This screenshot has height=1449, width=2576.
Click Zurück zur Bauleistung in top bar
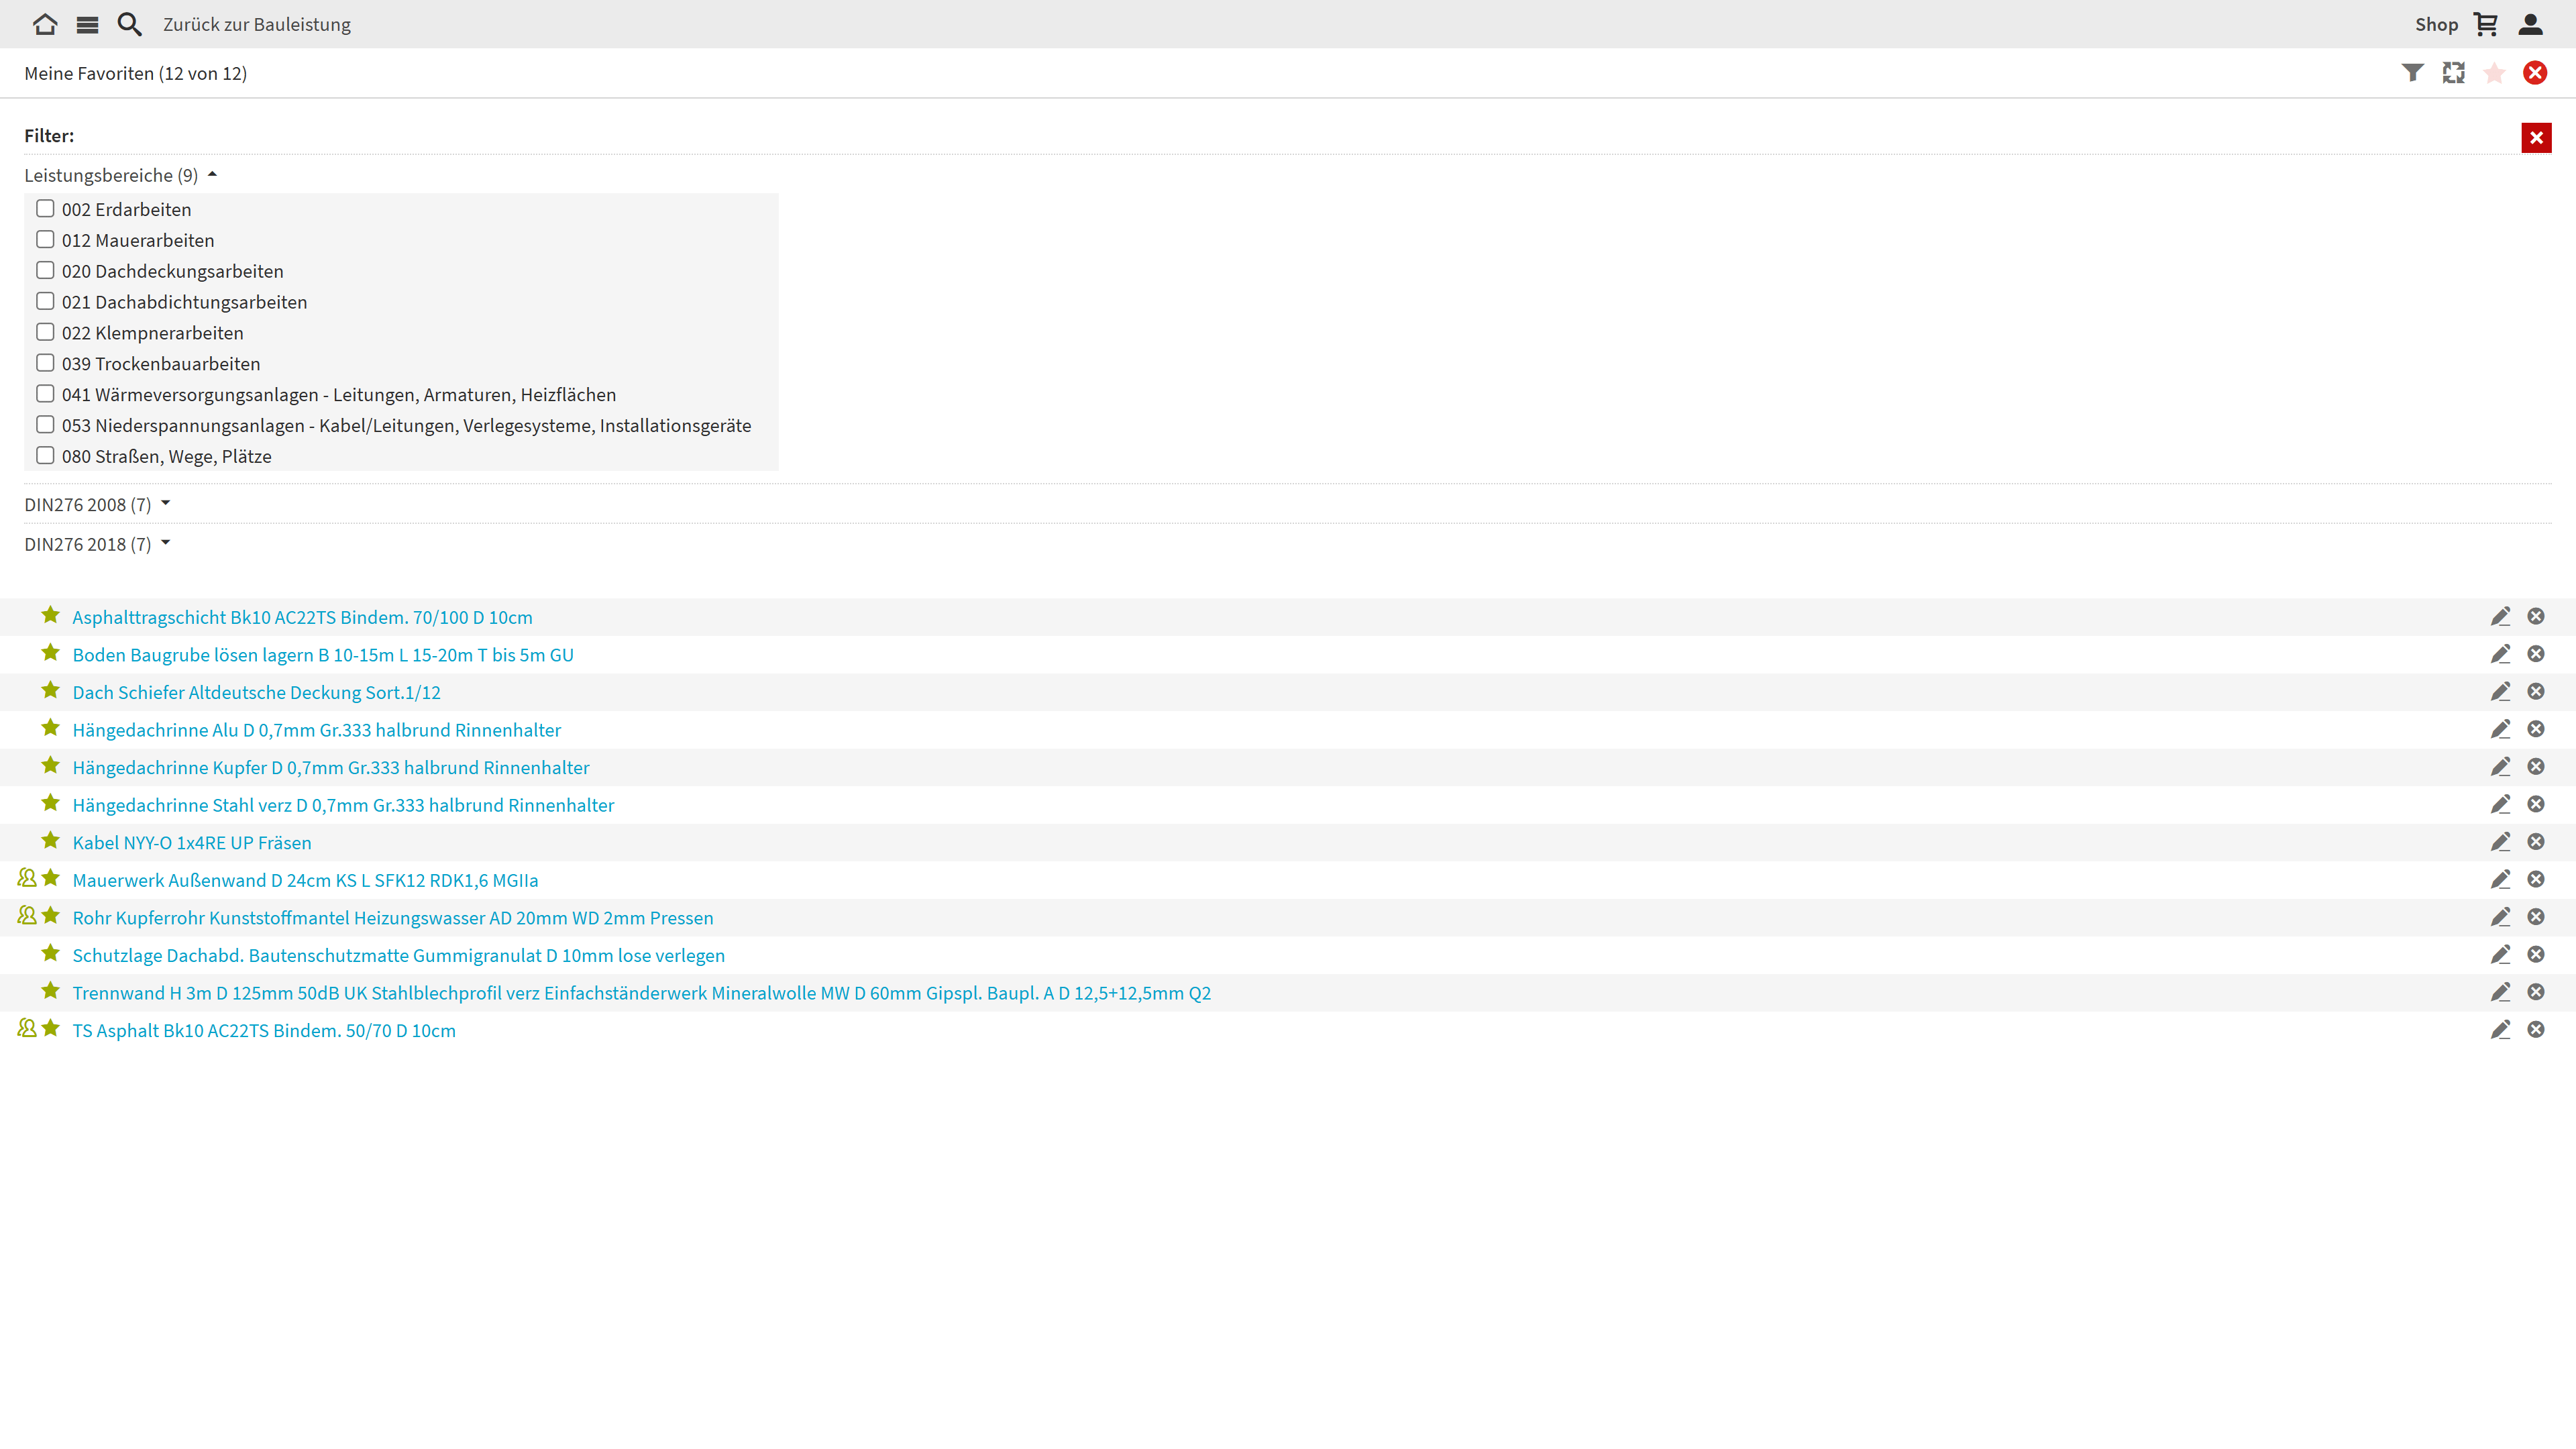pyautogui.click(x=257, y=24)
